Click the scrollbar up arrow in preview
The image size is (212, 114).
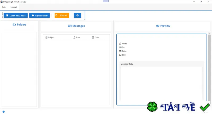(209, 34)
